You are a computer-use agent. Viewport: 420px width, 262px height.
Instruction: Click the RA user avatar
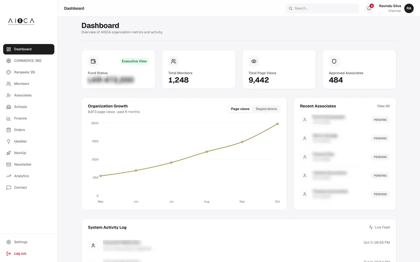409,8
